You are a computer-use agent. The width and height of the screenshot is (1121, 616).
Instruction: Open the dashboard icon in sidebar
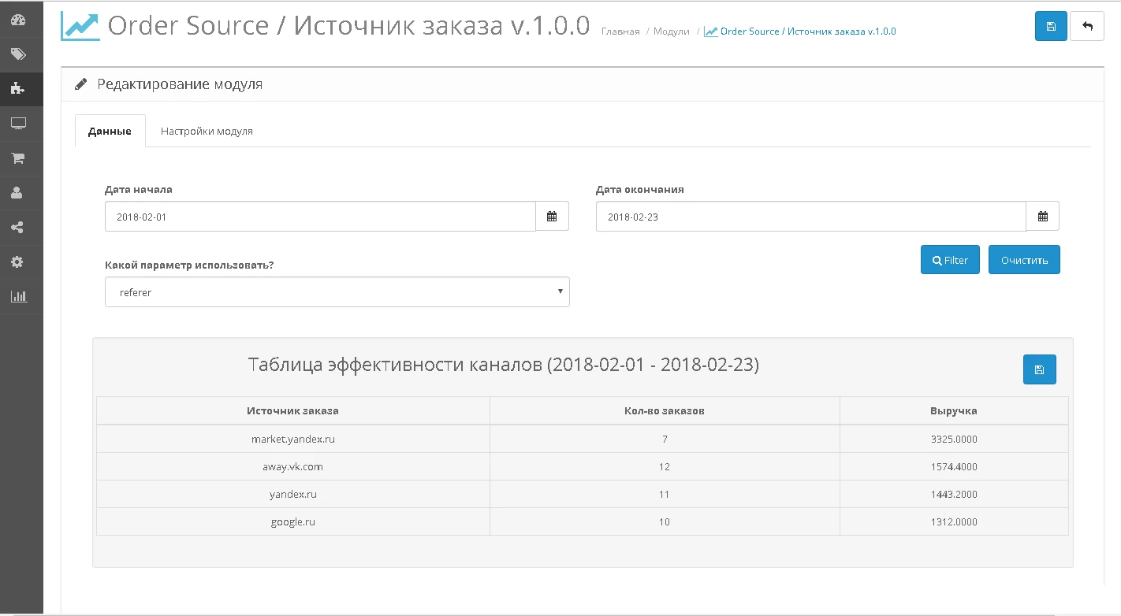click(17, 20)
